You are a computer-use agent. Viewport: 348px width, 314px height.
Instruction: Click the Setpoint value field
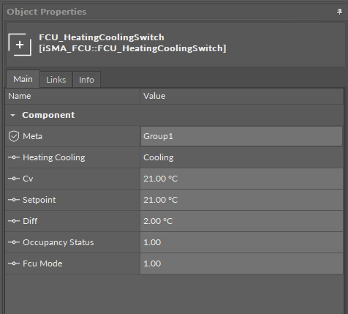pos(241,200)
